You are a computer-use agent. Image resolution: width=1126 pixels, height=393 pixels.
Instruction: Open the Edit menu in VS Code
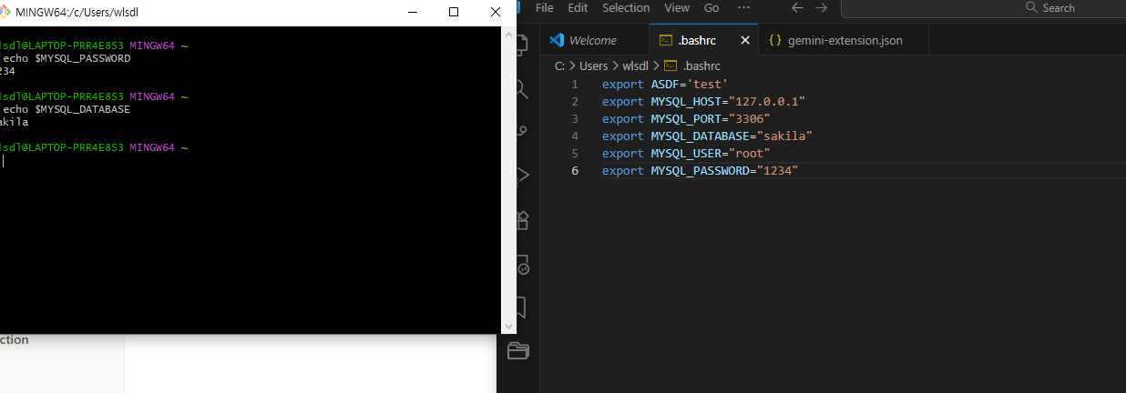point(578,7)
